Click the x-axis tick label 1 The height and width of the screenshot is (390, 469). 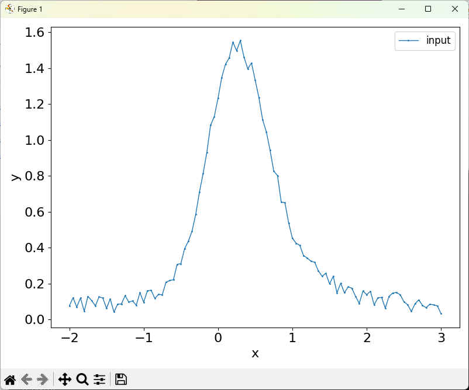(292, 337)
